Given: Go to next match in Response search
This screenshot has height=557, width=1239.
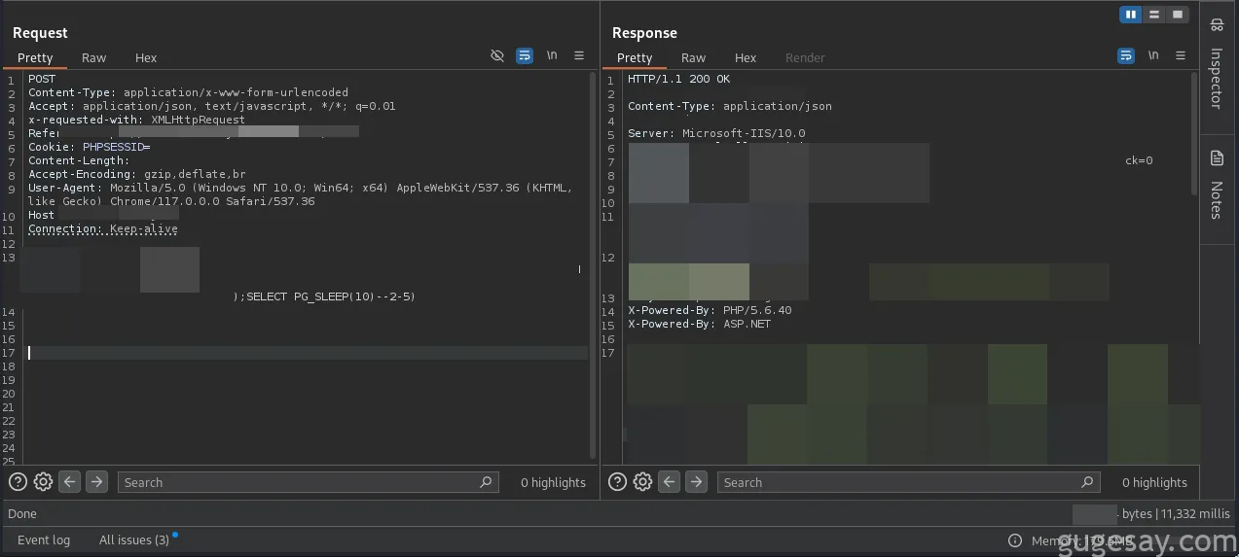Looking at the screenshot, I should click(x=696, y=482).
